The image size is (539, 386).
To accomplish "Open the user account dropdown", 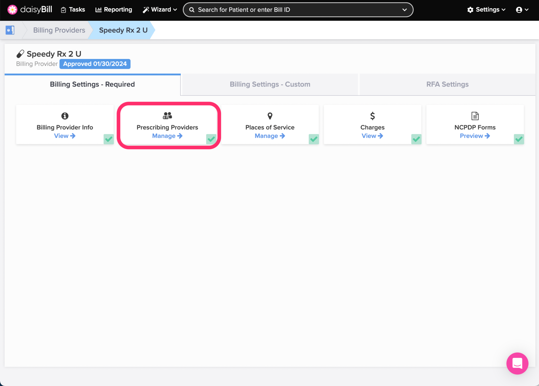I will [522, 10].
